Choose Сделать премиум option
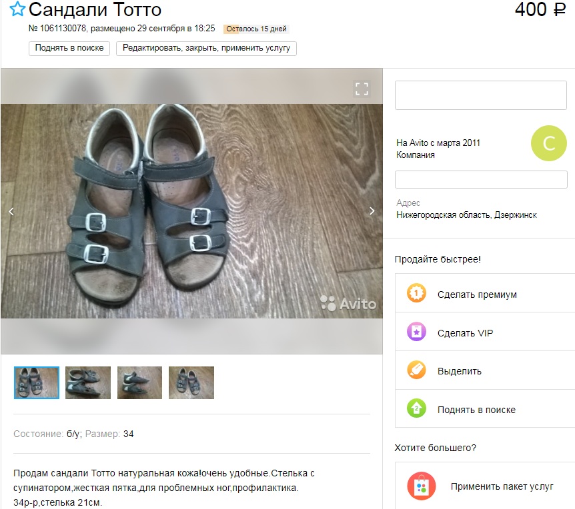Screen dimensions: 575x509 (x=485, y=293)
